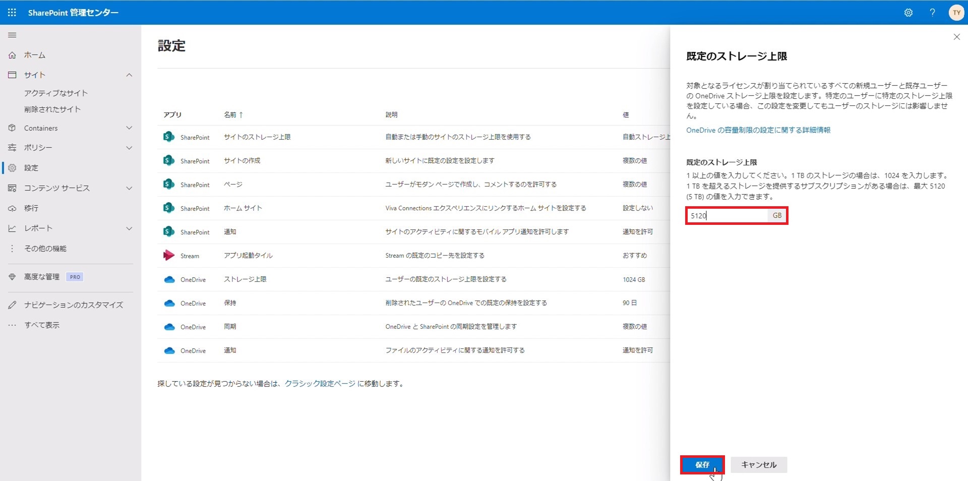
Task: Click the ポリシー sliders icon
Action: [12, 148]
